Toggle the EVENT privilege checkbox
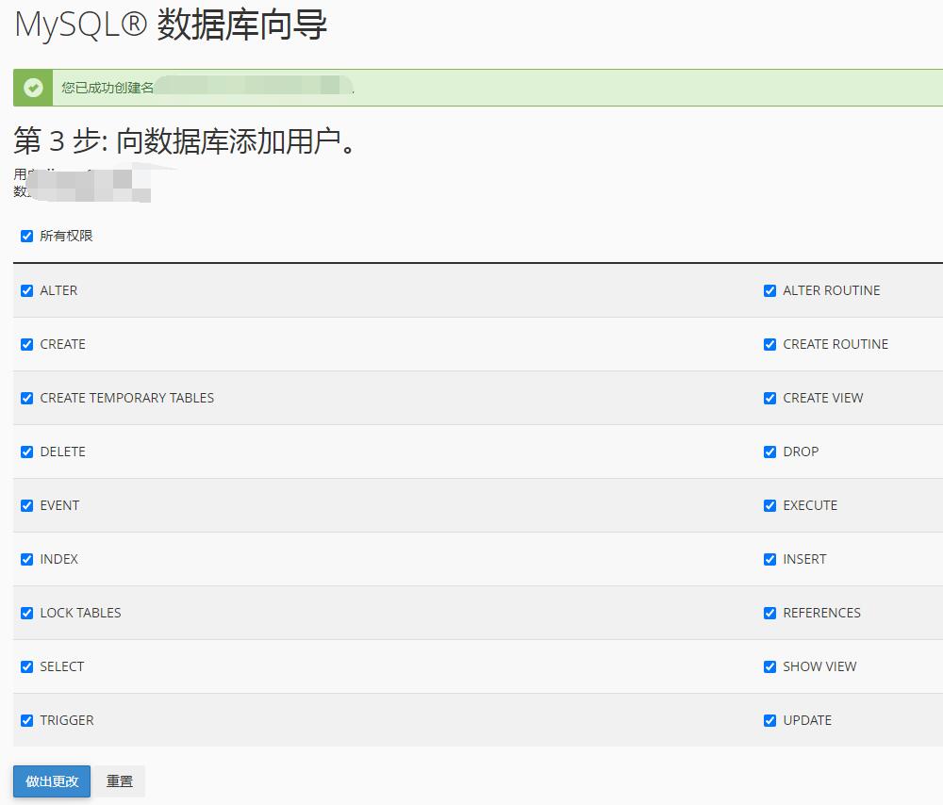 [26, 505]
